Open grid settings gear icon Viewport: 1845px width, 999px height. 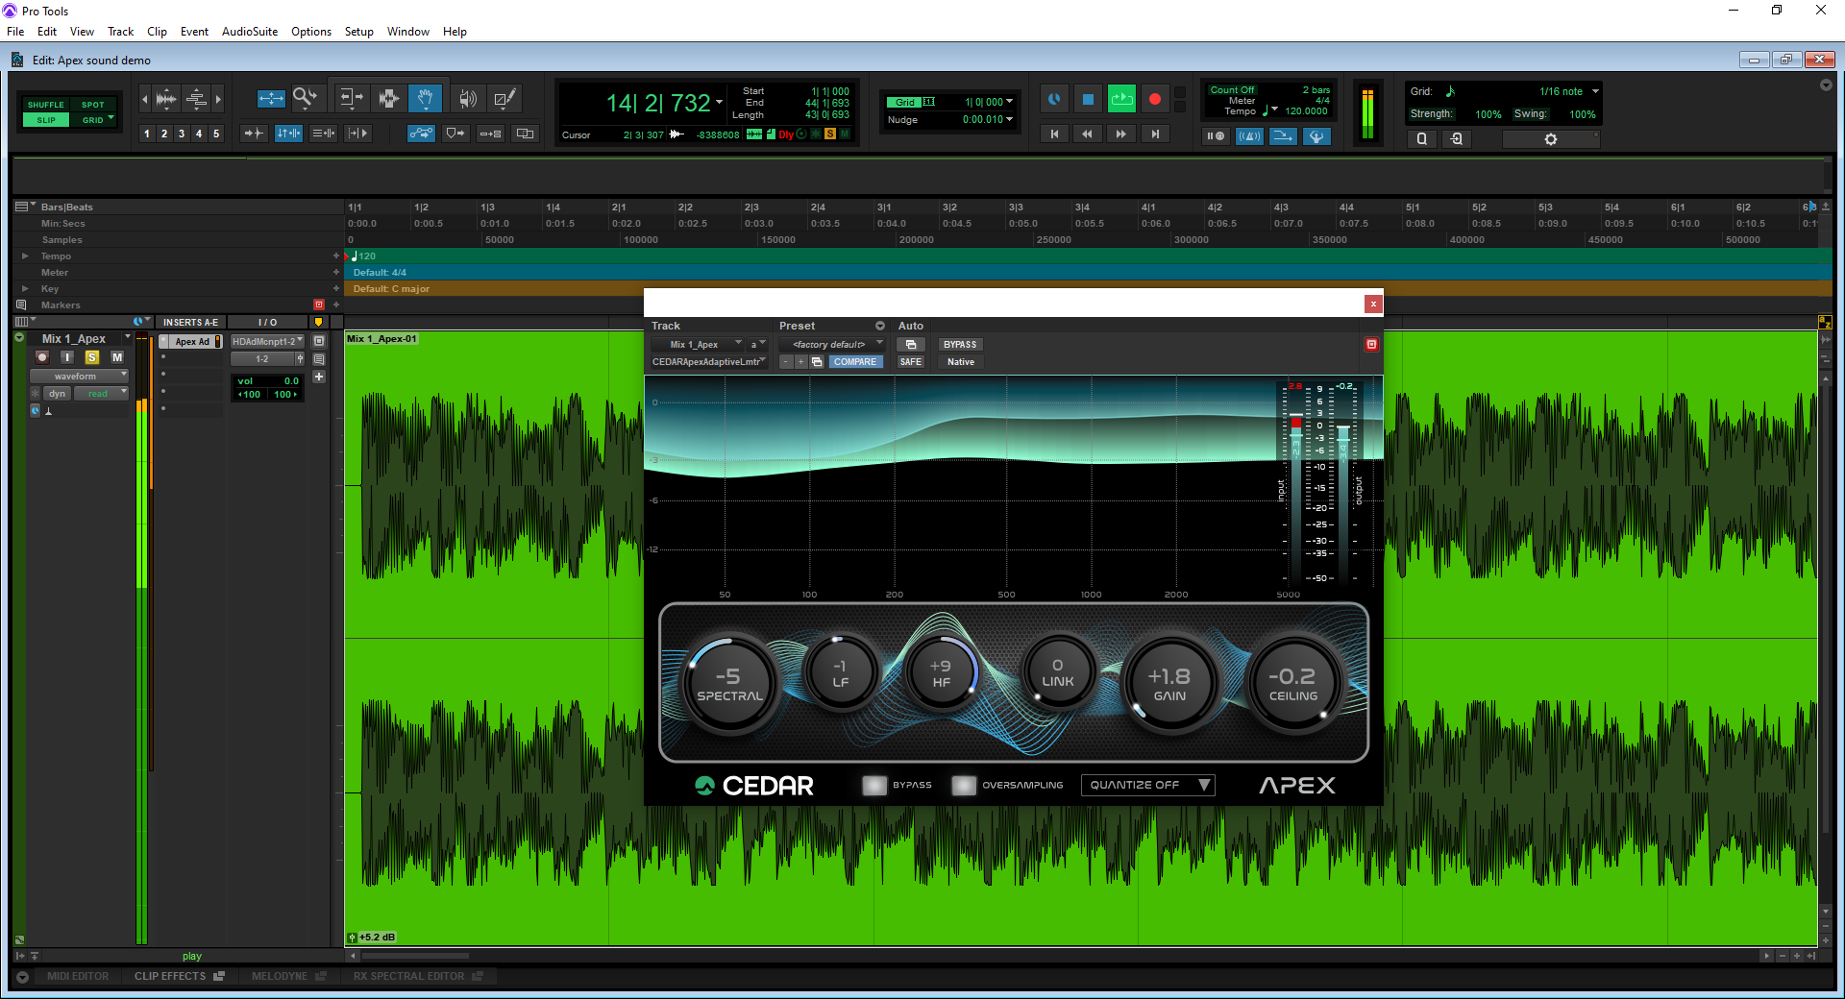coord(1550,139)
